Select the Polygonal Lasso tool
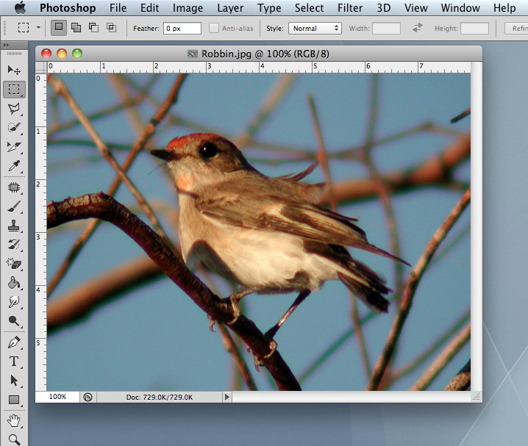The width and height of the screenshot is (528, 446). (14, 109)
